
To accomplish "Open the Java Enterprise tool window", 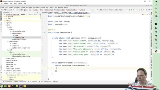I will [45, 82].
